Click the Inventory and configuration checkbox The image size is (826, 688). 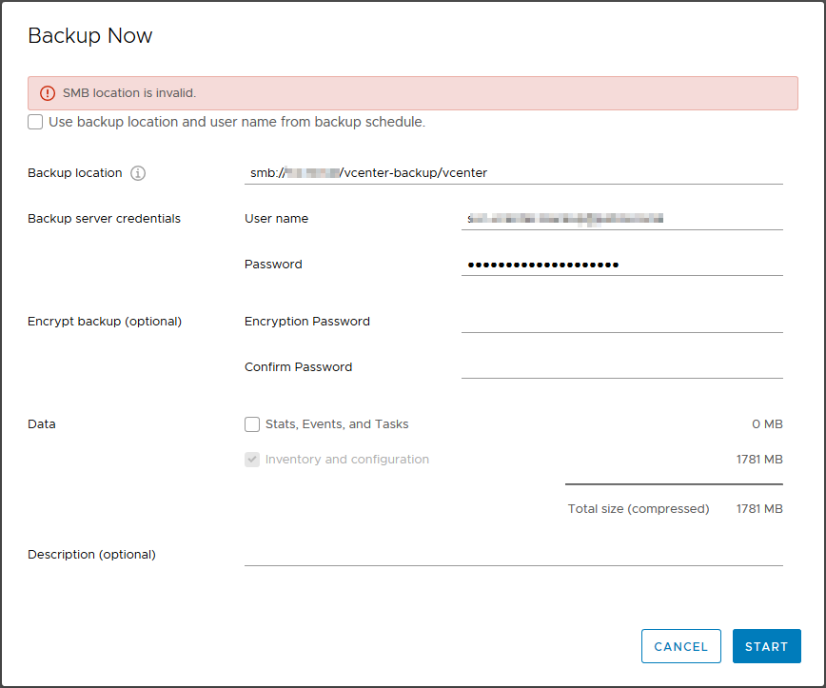coord(252,460)
